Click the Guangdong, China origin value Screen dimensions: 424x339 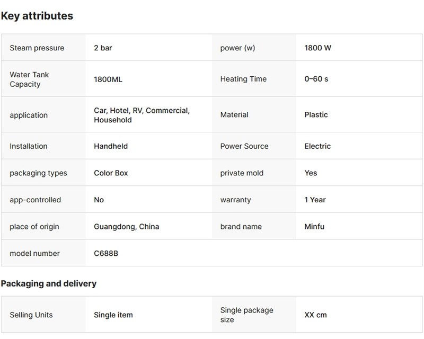pyautogui.click(x=126, y=227)
